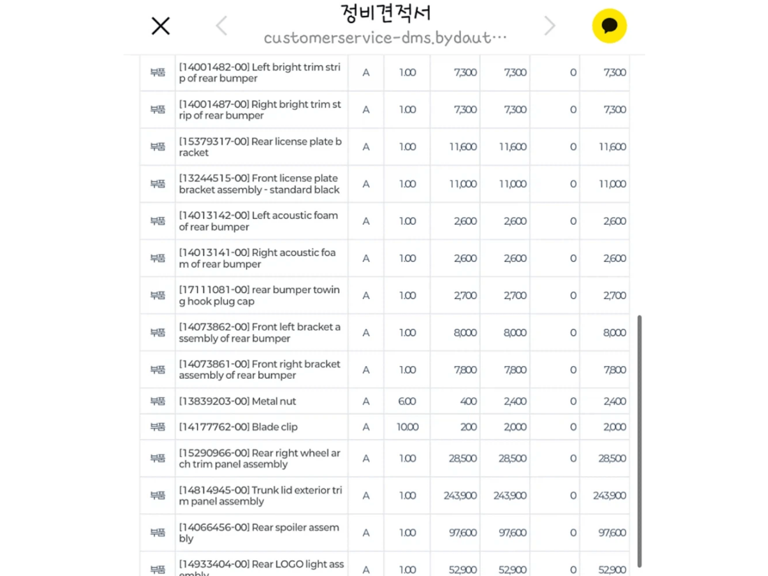768x576 pixels.
Task: Select the Left bright trim strip row
Action: point(385,72)
